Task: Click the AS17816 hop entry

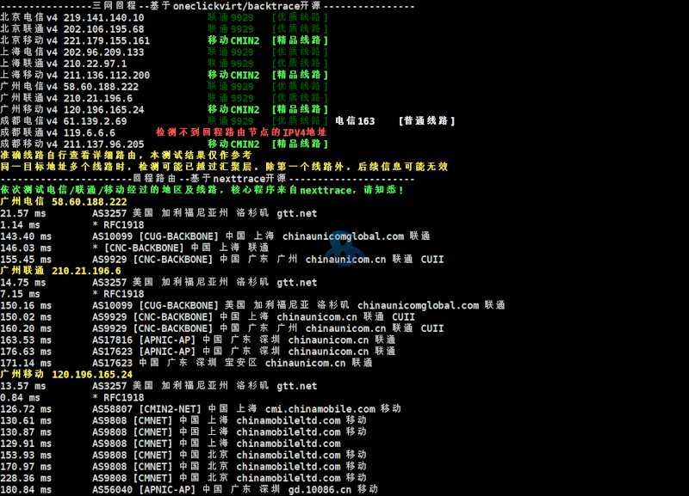Action: [x=112, y=340]
